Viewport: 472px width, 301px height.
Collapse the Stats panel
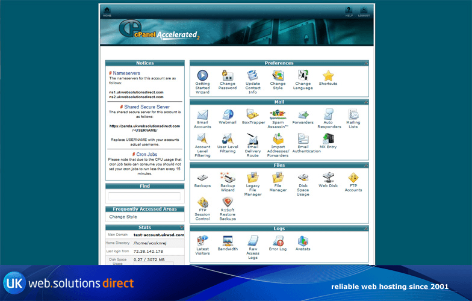tap(181, 228)
